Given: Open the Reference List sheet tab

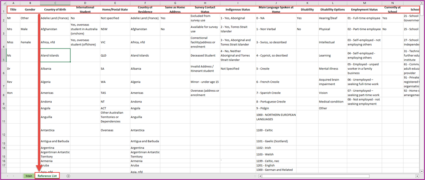Looking at the screenshot, I should [47, 176].
